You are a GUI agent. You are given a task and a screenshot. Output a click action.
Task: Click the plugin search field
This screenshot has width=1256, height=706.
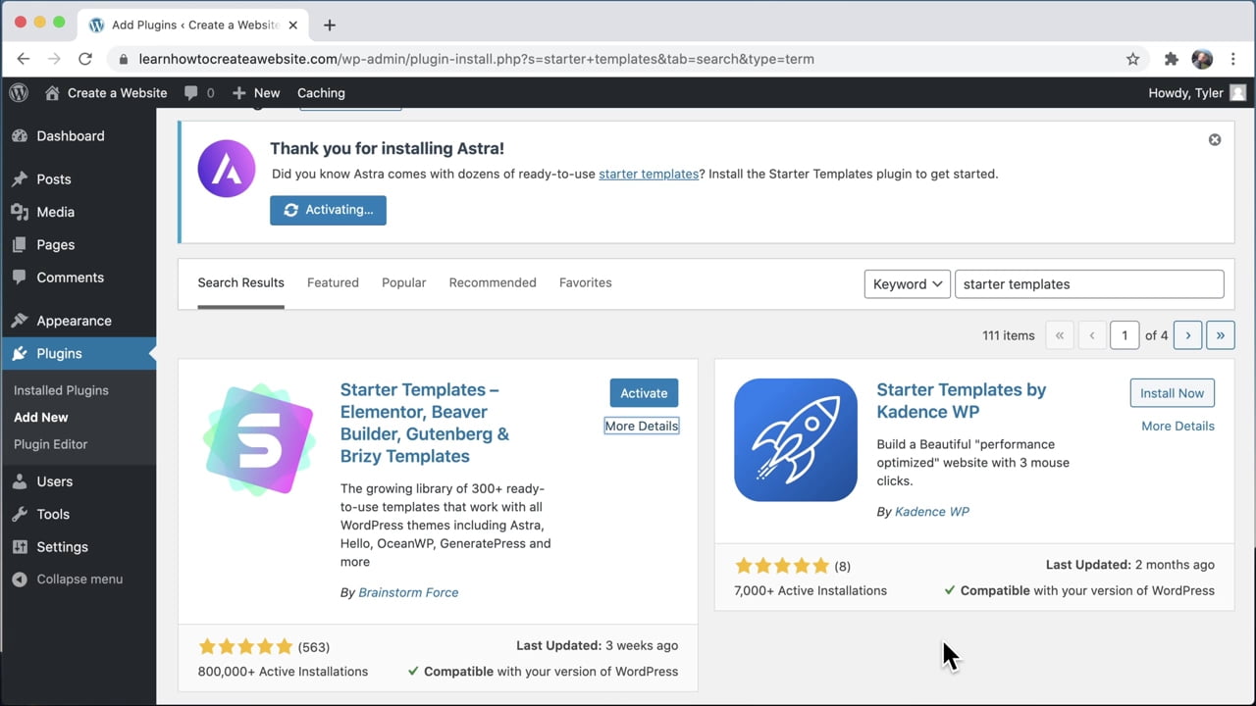click(1089, 284)
